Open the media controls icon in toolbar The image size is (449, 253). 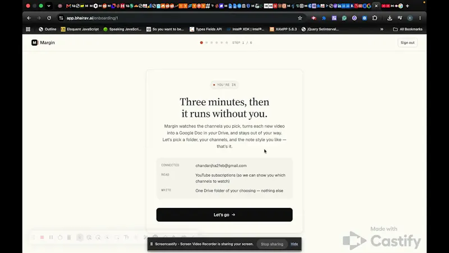[400, 18]
